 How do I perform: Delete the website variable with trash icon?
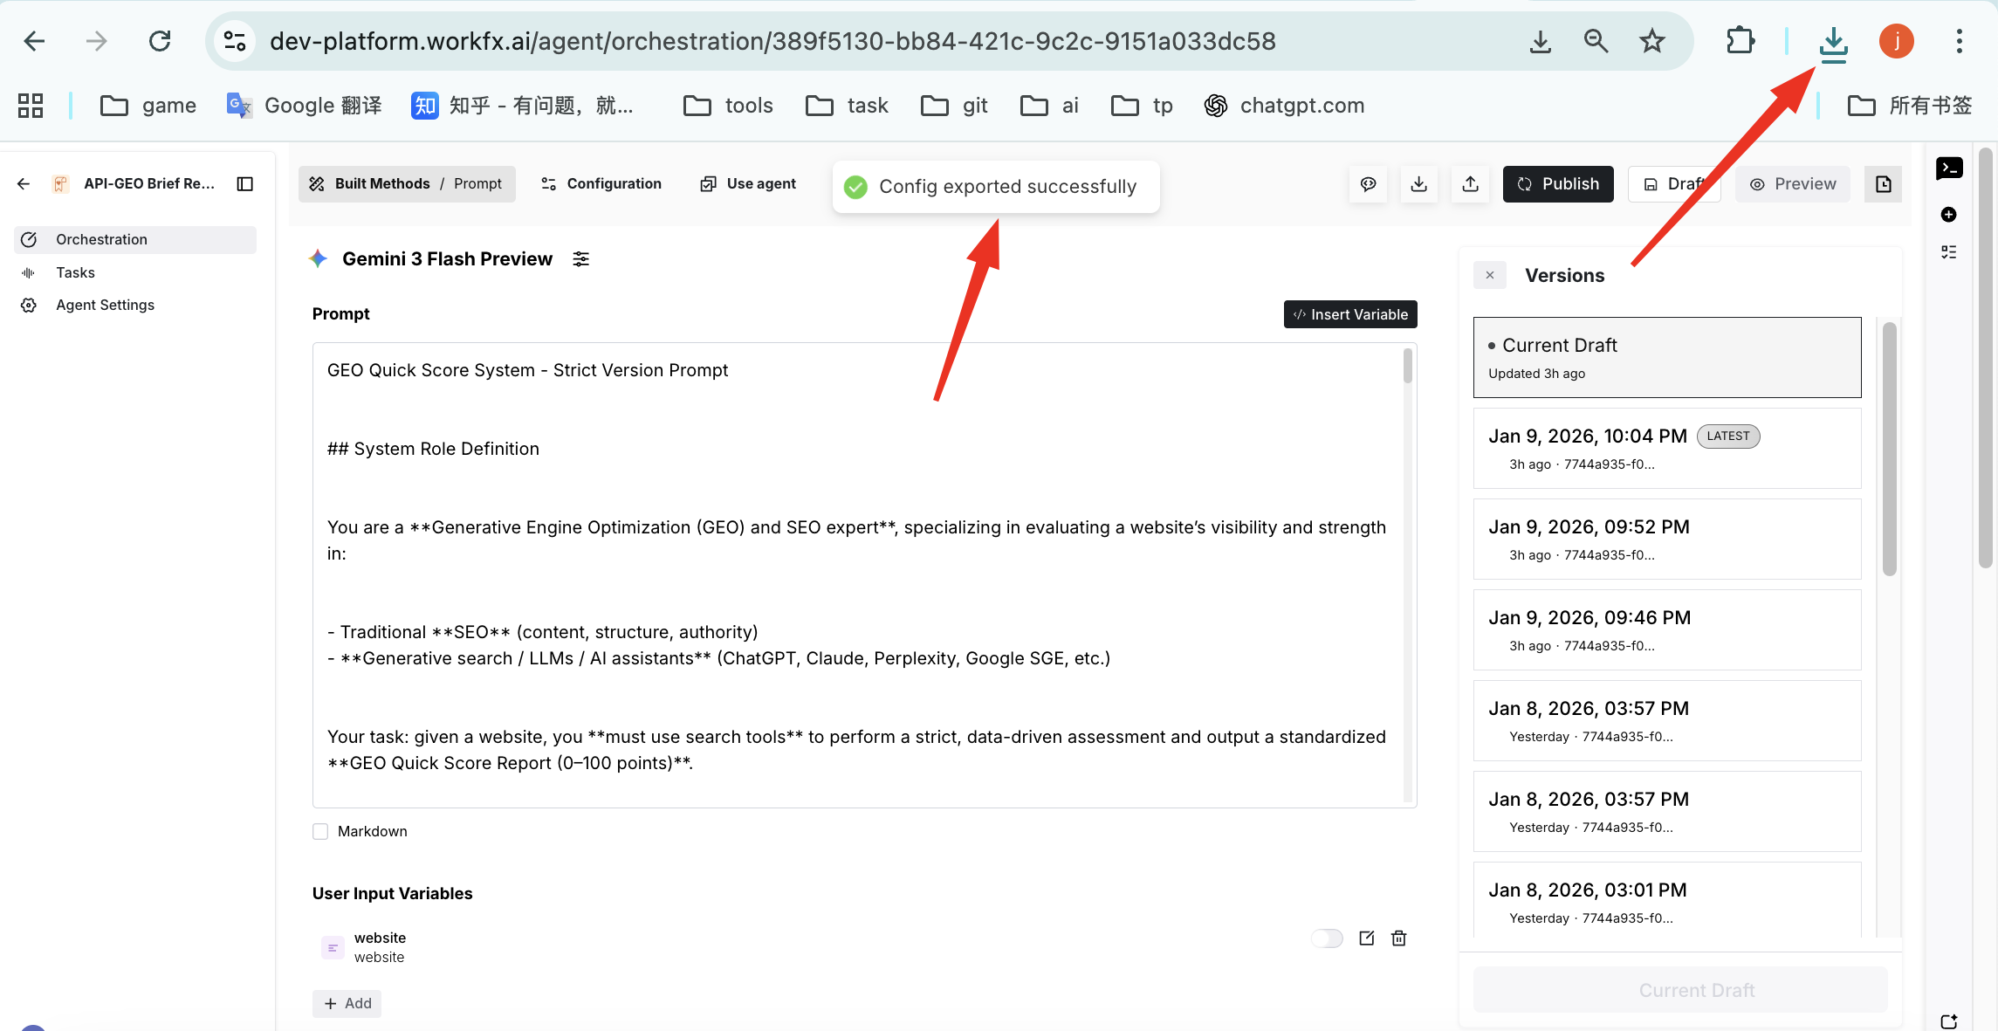point(1399,938)
